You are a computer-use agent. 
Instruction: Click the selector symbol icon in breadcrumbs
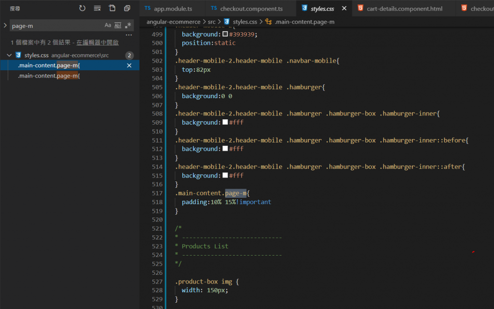269,22
